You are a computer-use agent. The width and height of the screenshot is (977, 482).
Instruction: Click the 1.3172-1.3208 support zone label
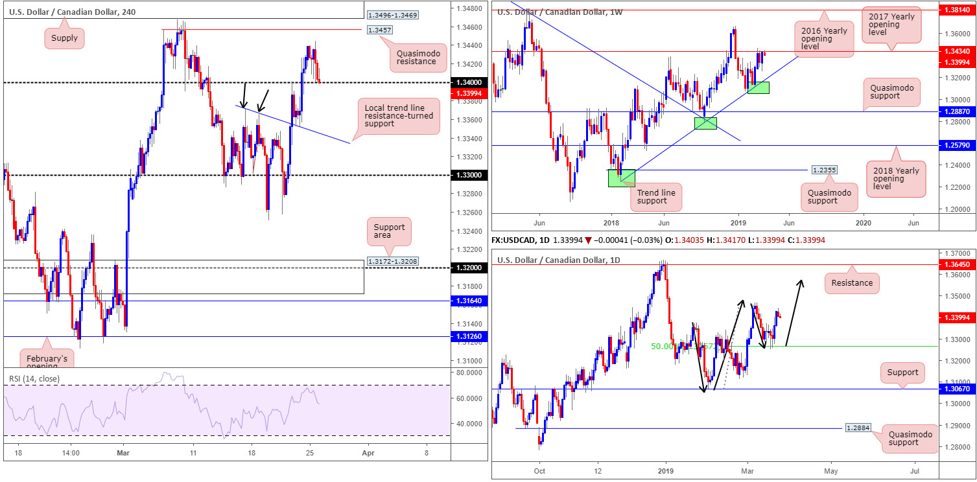pyautogui.click(x=393, y=260)
